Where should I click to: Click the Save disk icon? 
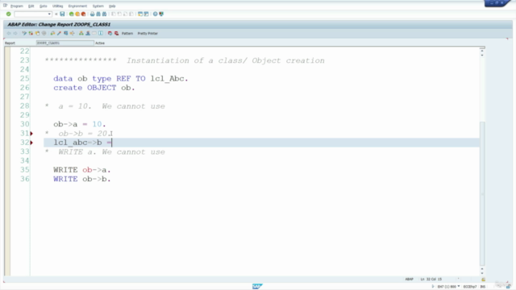(x=62, y=14)
